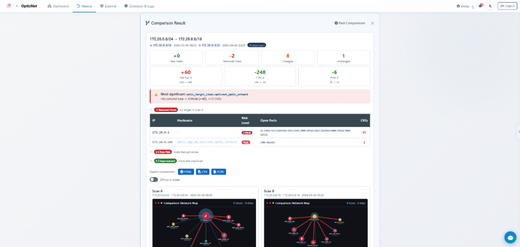Click the Changed 8 card
This screenshot has width=520, height=247.
(288, 58)
